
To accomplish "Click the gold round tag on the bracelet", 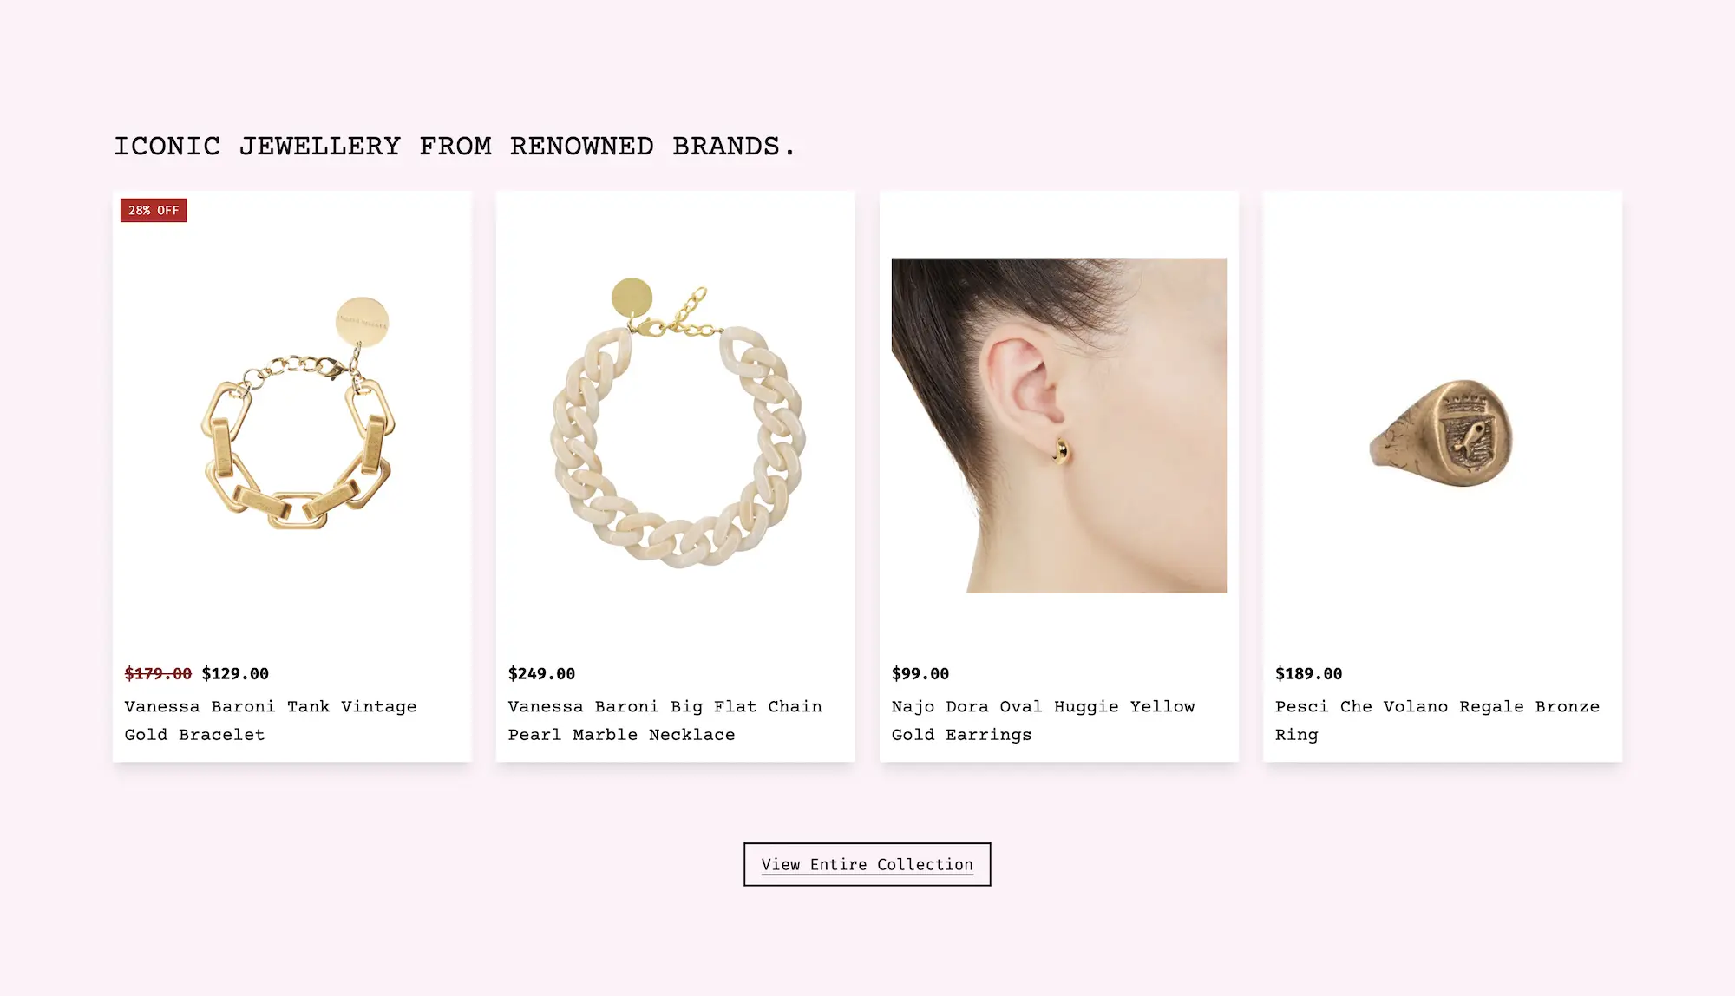I will [362, 322].
